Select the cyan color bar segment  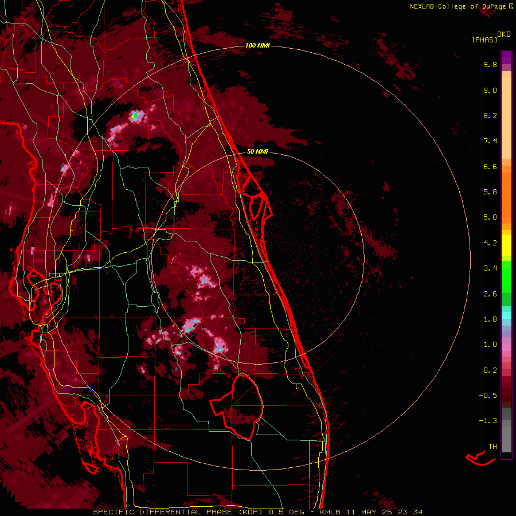pos(506,315)
